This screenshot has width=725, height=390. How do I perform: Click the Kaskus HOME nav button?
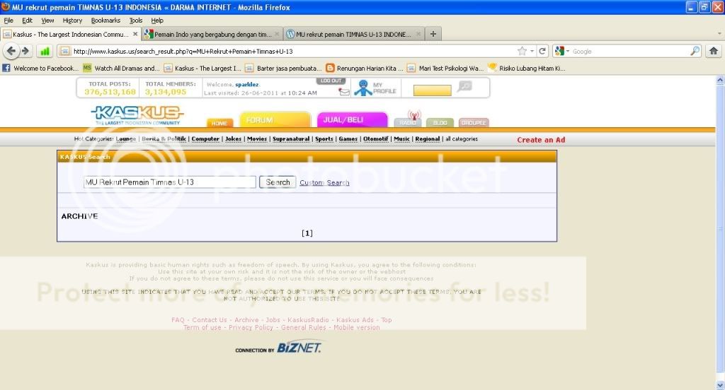[219, 123]
